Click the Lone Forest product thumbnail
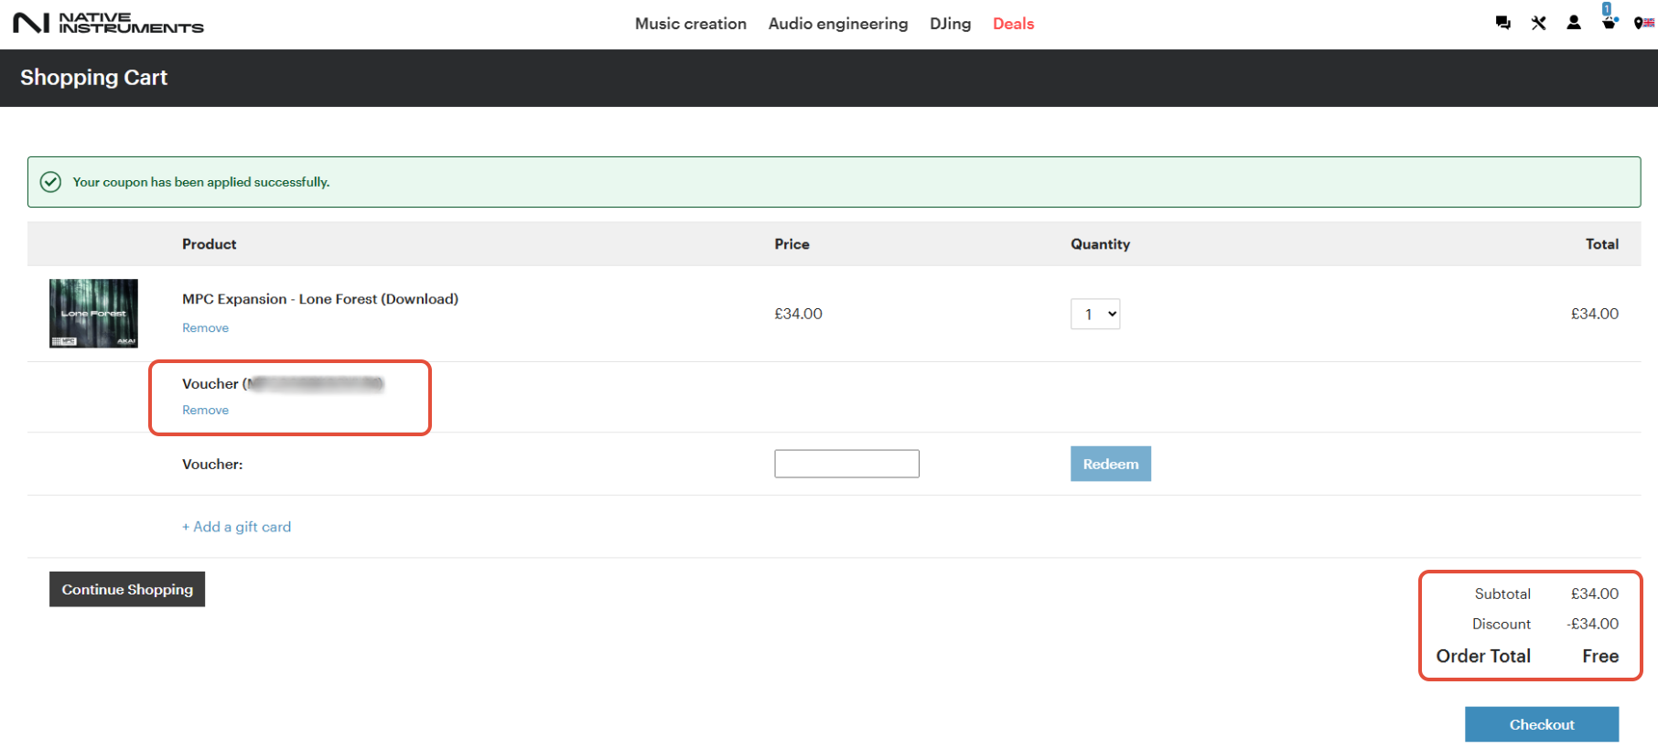Screen dimensions: 1658x749 tap(93, 313)
